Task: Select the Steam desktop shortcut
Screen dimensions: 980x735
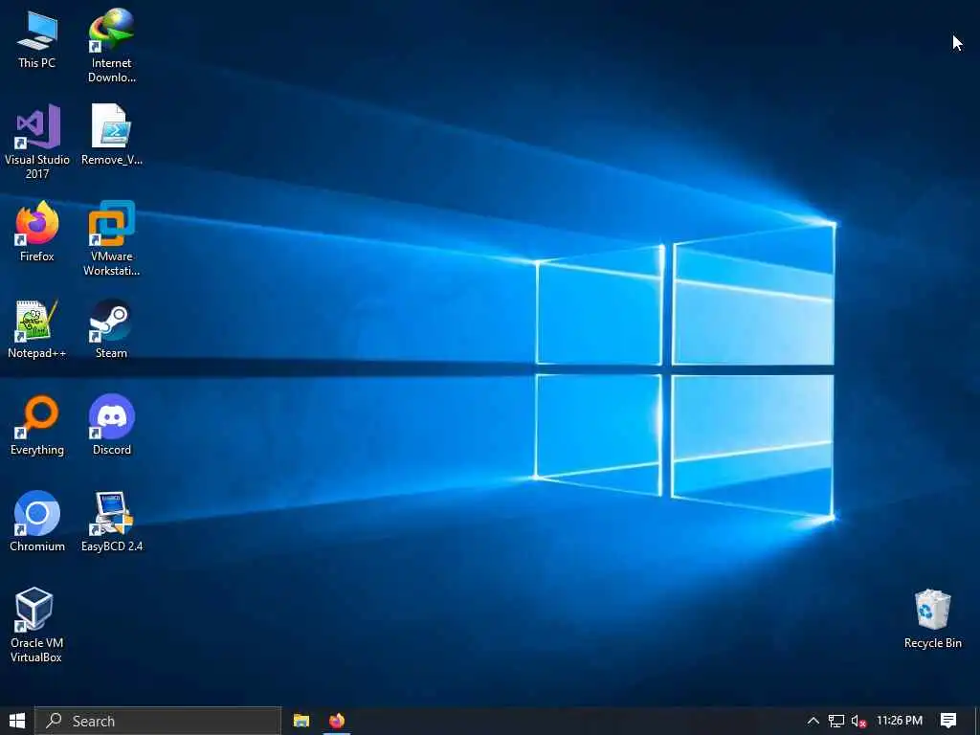Action: [111, 329]
